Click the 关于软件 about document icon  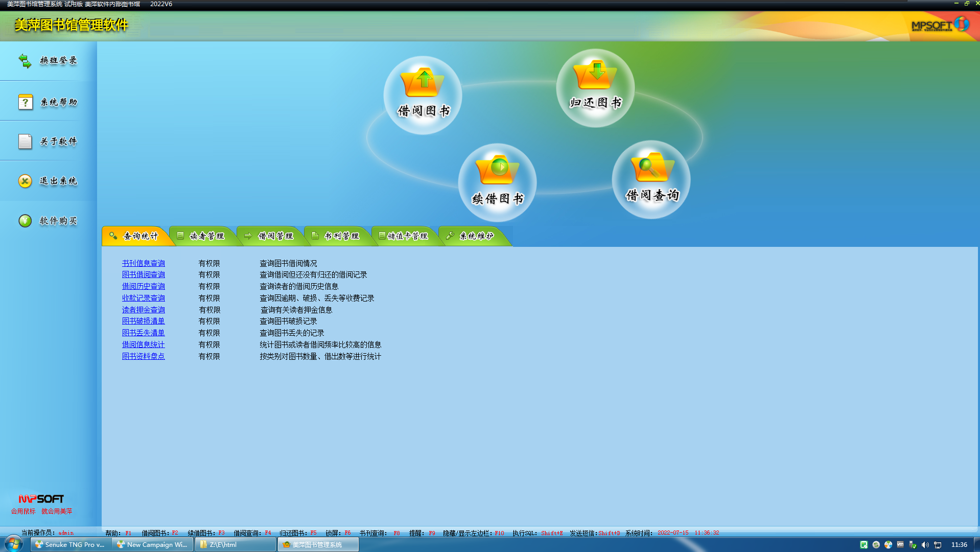(x=25, y=142)
